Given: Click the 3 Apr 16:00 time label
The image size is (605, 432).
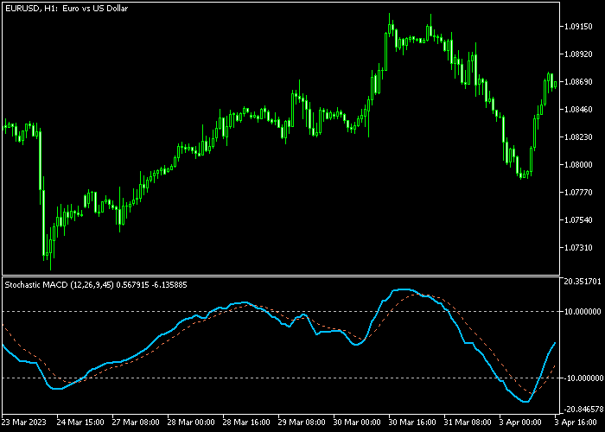Looking at the screenshot, I should pyautogui.click(x=577, y=422).
